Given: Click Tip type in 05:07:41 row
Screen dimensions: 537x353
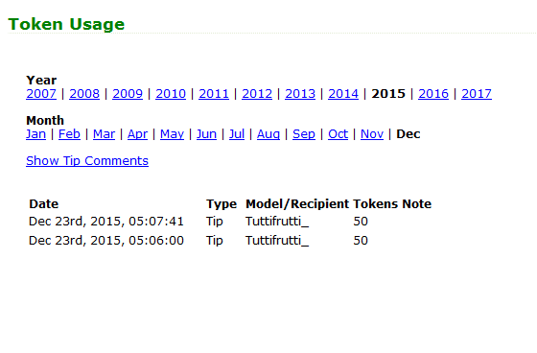Looking at the screenshot, I should tap(215, 222).
